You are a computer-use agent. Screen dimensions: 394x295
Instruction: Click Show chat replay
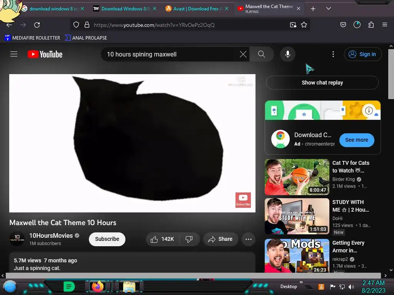coord(322,83)
